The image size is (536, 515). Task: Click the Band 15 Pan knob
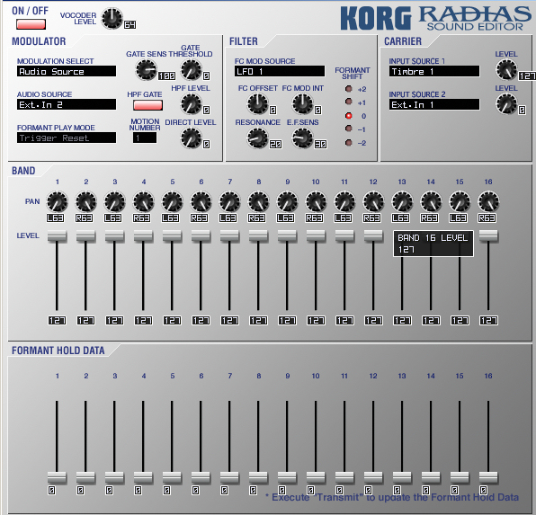point(460,201)
